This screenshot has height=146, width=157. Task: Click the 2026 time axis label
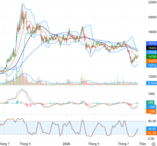click(66, 144)
